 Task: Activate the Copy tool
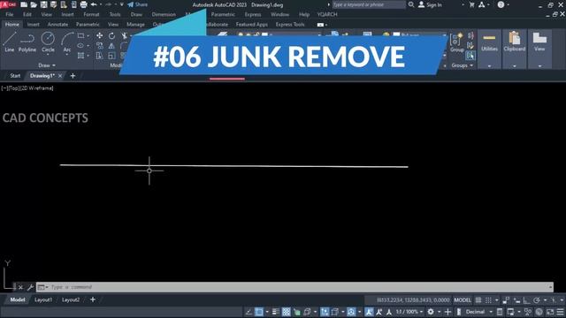99,46
